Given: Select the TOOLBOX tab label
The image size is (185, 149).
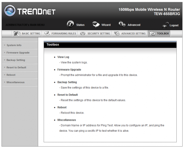Looking at the screenshot, I should [163, 34].
